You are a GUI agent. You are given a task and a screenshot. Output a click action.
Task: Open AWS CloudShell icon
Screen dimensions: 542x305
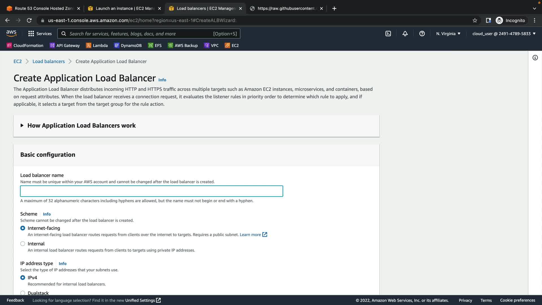pos(388,34)
